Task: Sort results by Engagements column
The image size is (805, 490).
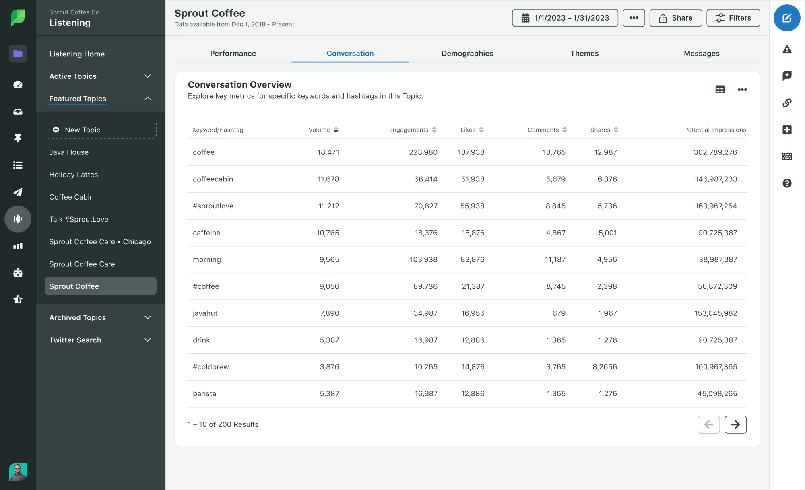Action: click(x=435, y=129)
